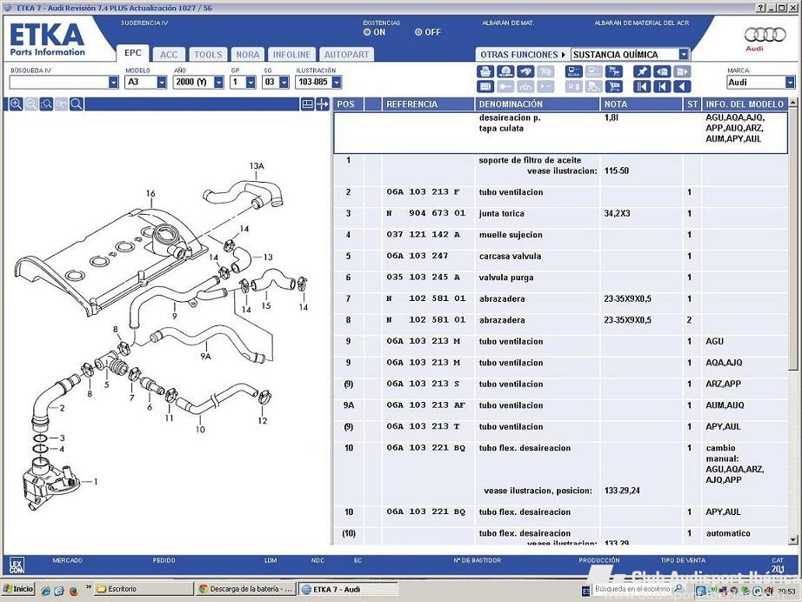This screenshot has height=602, width=802.
Task: Click the desktop search magnifier in taskbar
Action: tap(678, 589)
